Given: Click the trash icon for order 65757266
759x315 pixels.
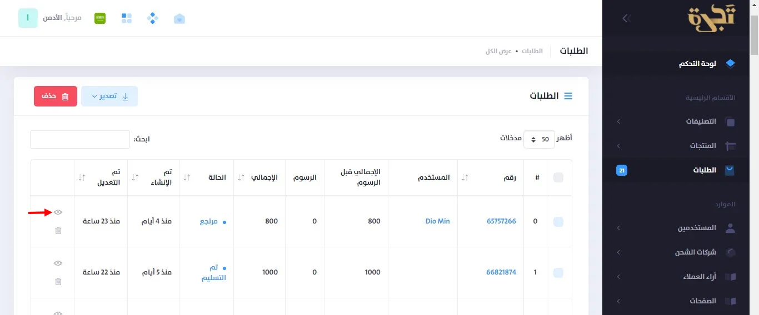Looking at the screenshot, I should tap(58, 230).
